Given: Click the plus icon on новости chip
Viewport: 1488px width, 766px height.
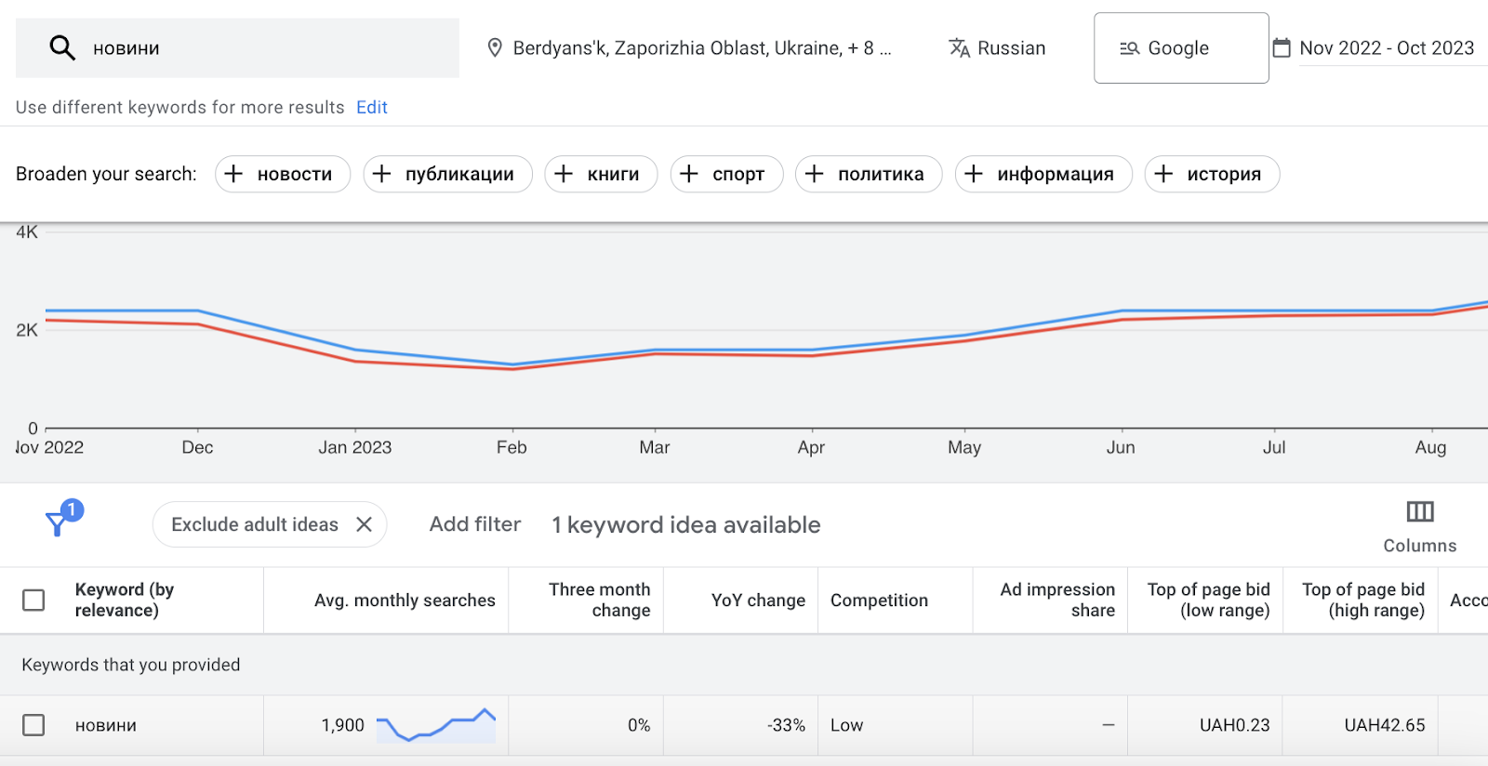Looking at the screenshot, I should [x=234, y=174].
